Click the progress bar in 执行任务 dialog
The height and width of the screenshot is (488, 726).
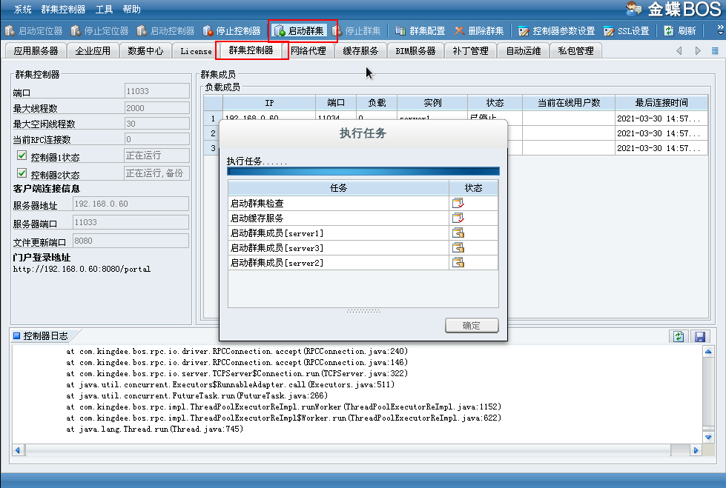tap(363, 171)
